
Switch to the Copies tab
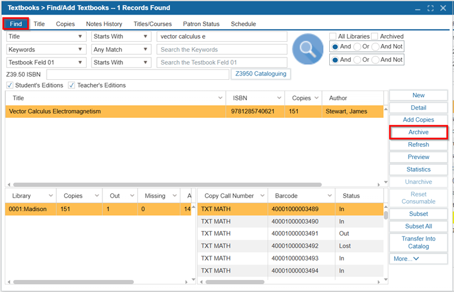(65, 24)
